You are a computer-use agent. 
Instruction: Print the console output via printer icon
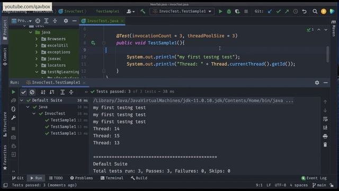(325, 136)
